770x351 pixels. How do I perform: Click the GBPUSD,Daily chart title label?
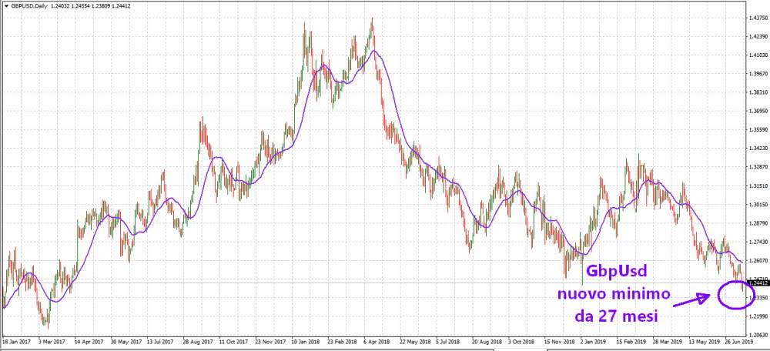pyautogui.click(x=28, y=6)
